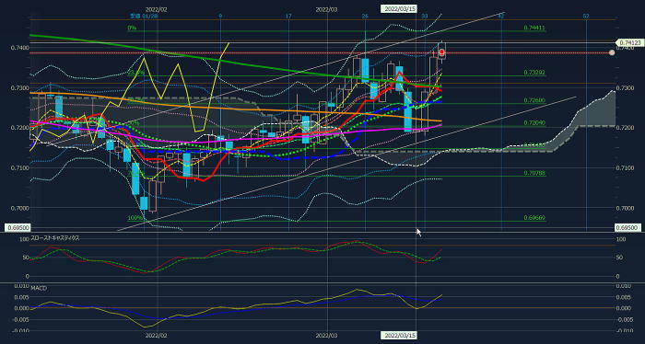Click the 0.74123 current price tag
Image resolution: width=645 pixels, height=344 pixels.
(x=629, y=42)
